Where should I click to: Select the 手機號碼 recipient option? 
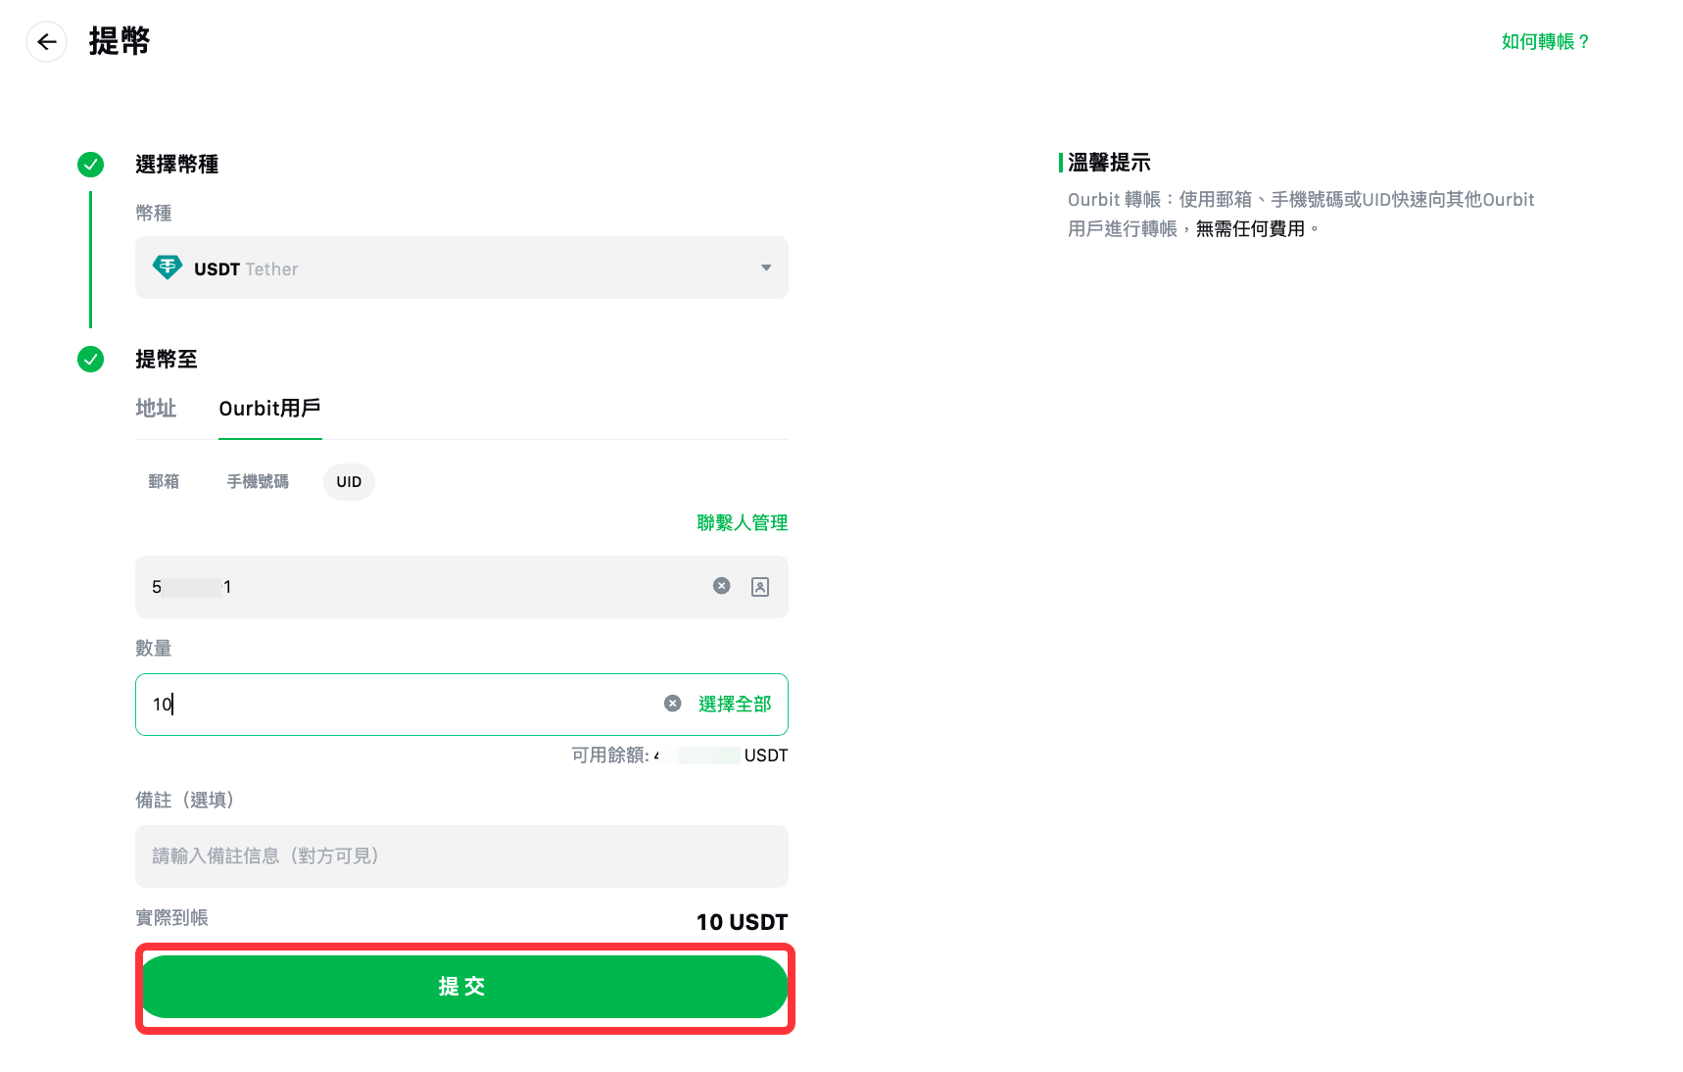(x=258, y=482)
